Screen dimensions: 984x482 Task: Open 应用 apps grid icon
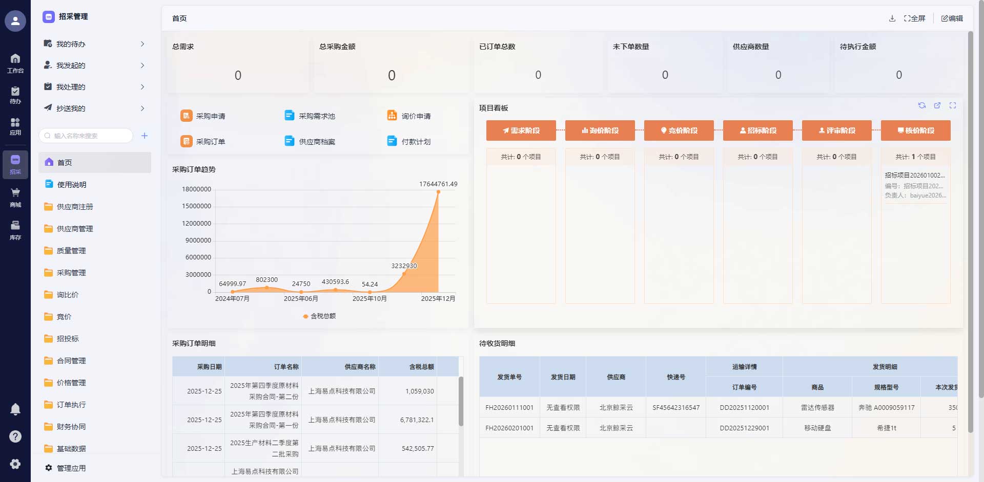(15, 126)
